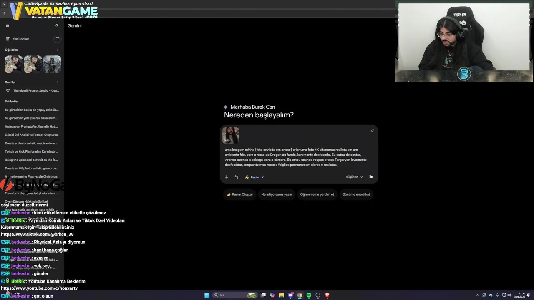
Task: Add file with the plus icon
Action: click(x=227, y=177)
